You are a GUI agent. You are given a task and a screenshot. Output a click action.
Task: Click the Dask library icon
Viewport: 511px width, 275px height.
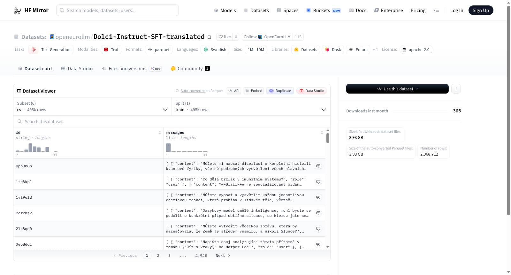click(x=327, y=50)
